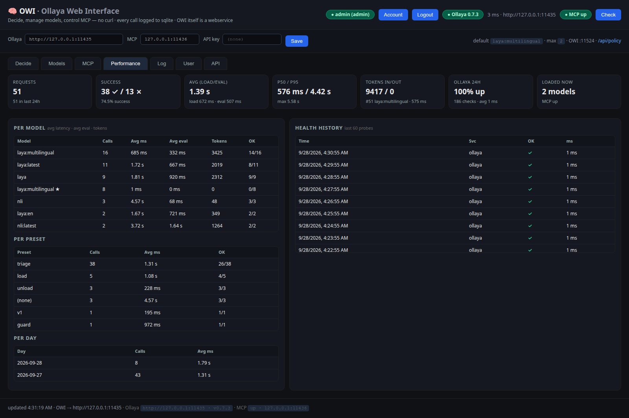The width and height of the screenshot is (629, 418).
Task: Click the MCP up status badge
Action: click(576, 15)
